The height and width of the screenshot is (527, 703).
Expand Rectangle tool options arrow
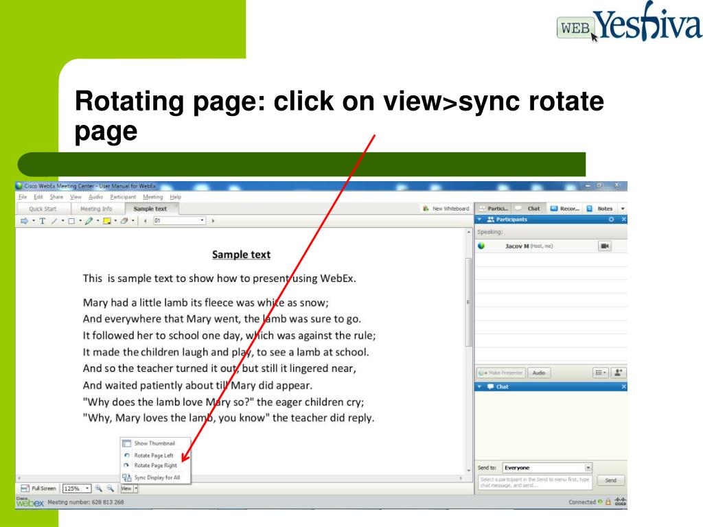click(80, 220)
